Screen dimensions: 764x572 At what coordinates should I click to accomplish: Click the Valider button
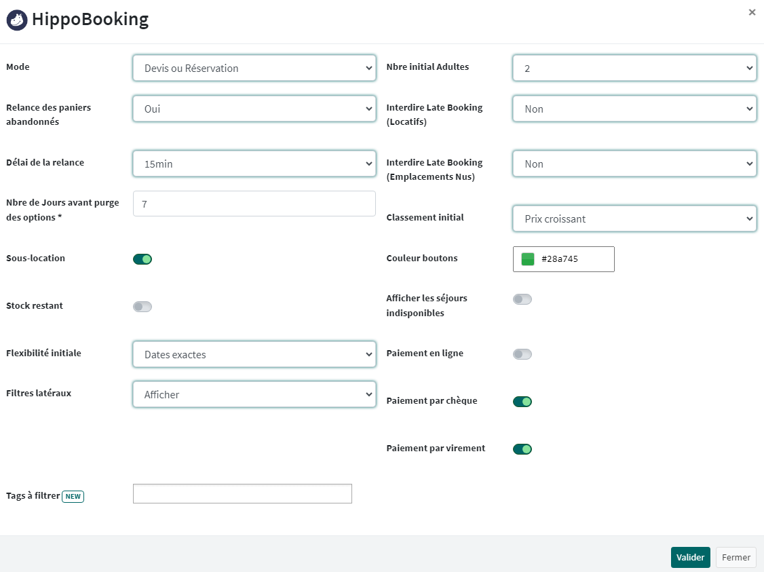pos(690,557)
